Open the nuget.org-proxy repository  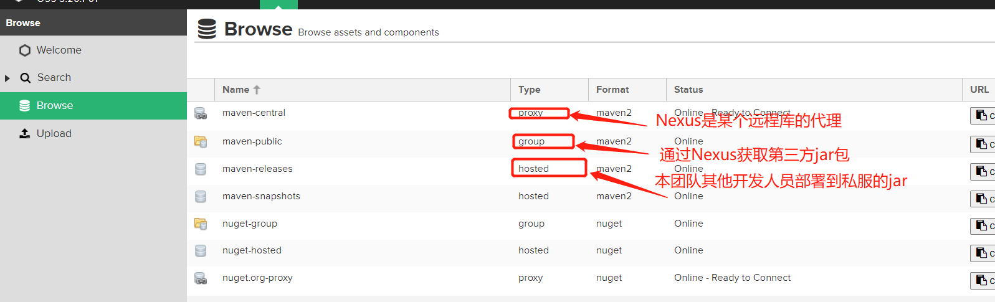coord(257,278)
